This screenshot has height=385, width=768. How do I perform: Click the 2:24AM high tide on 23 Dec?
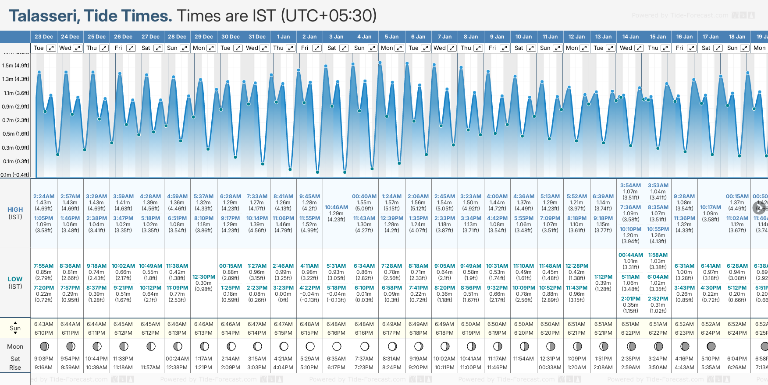[x=44, y=196]
